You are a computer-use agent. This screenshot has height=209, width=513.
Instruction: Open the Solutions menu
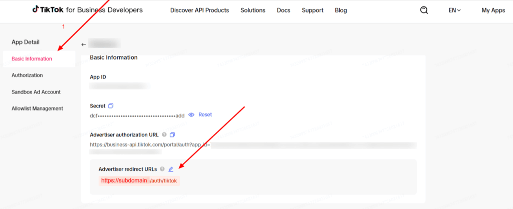pyautogui.click(x=253, y=10)
